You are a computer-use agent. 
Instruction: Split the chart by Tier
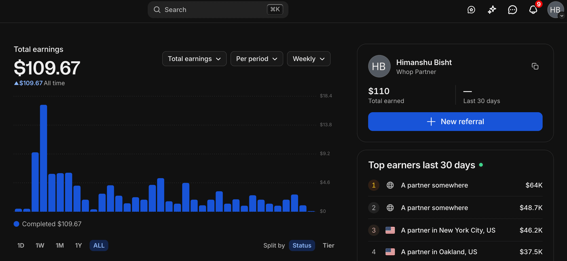coord(328,245)
